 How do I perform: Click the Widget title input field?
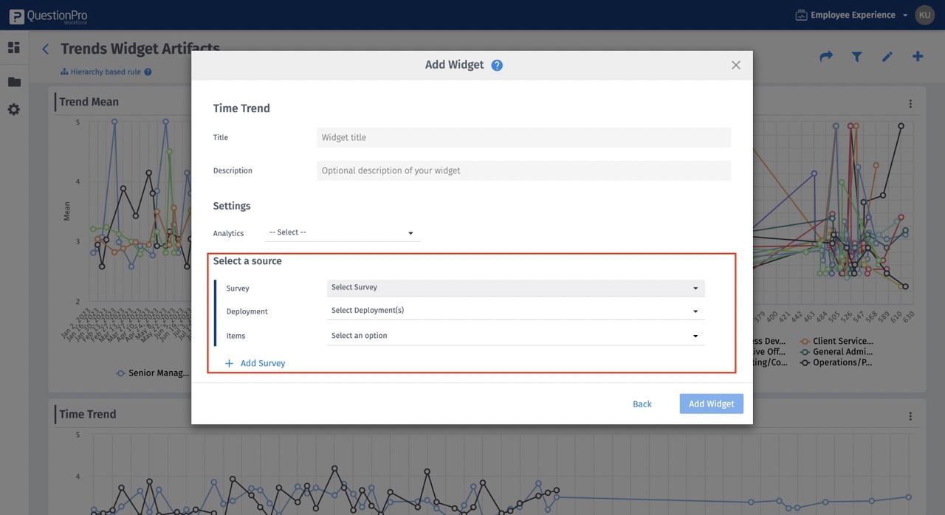pyautogui.click(x=523, y=137)
